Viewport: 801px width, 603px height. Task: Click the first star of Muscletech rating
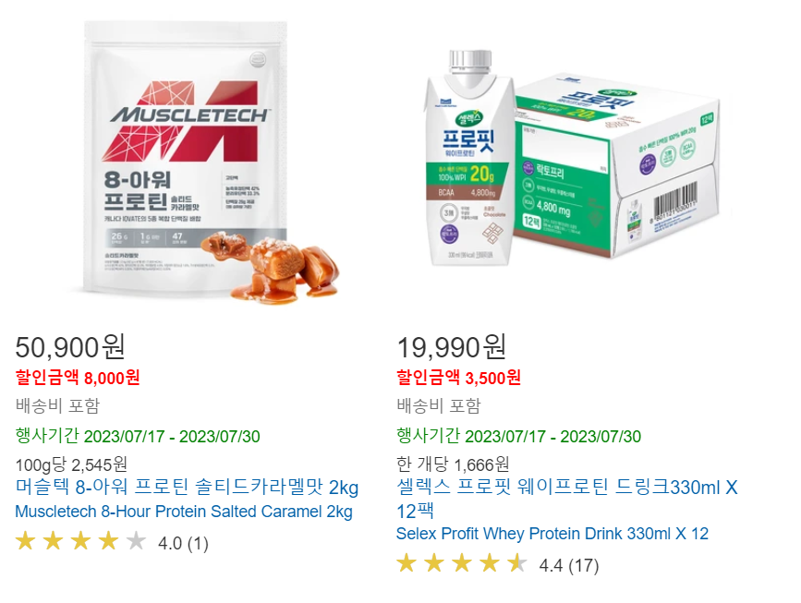tap(26, 541)
